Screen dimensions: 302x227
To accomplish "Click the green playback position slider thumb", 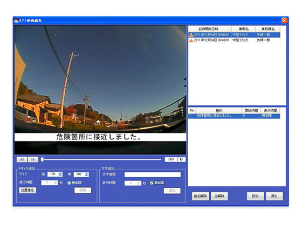I will click(x=42, y=159).
